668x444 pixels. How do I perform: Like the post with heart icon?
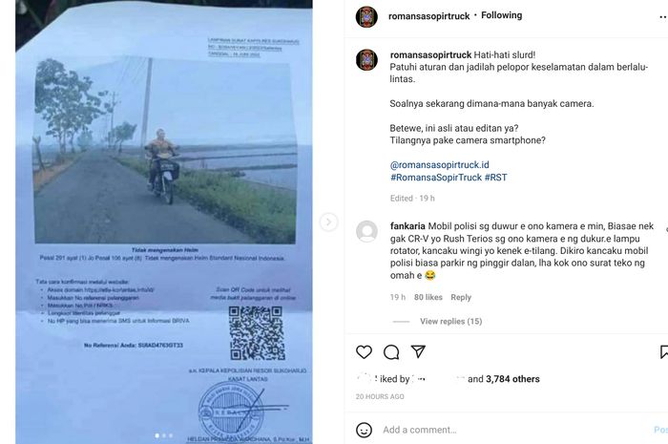pos(364,352)
